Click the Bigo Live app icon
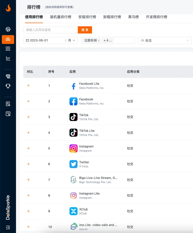 pos(73,180)
